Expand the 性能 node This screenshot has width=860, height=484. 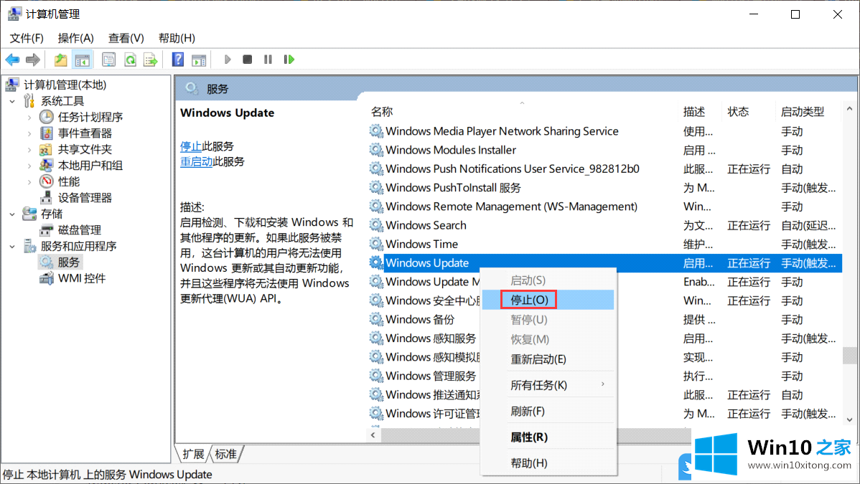point(29,181)
